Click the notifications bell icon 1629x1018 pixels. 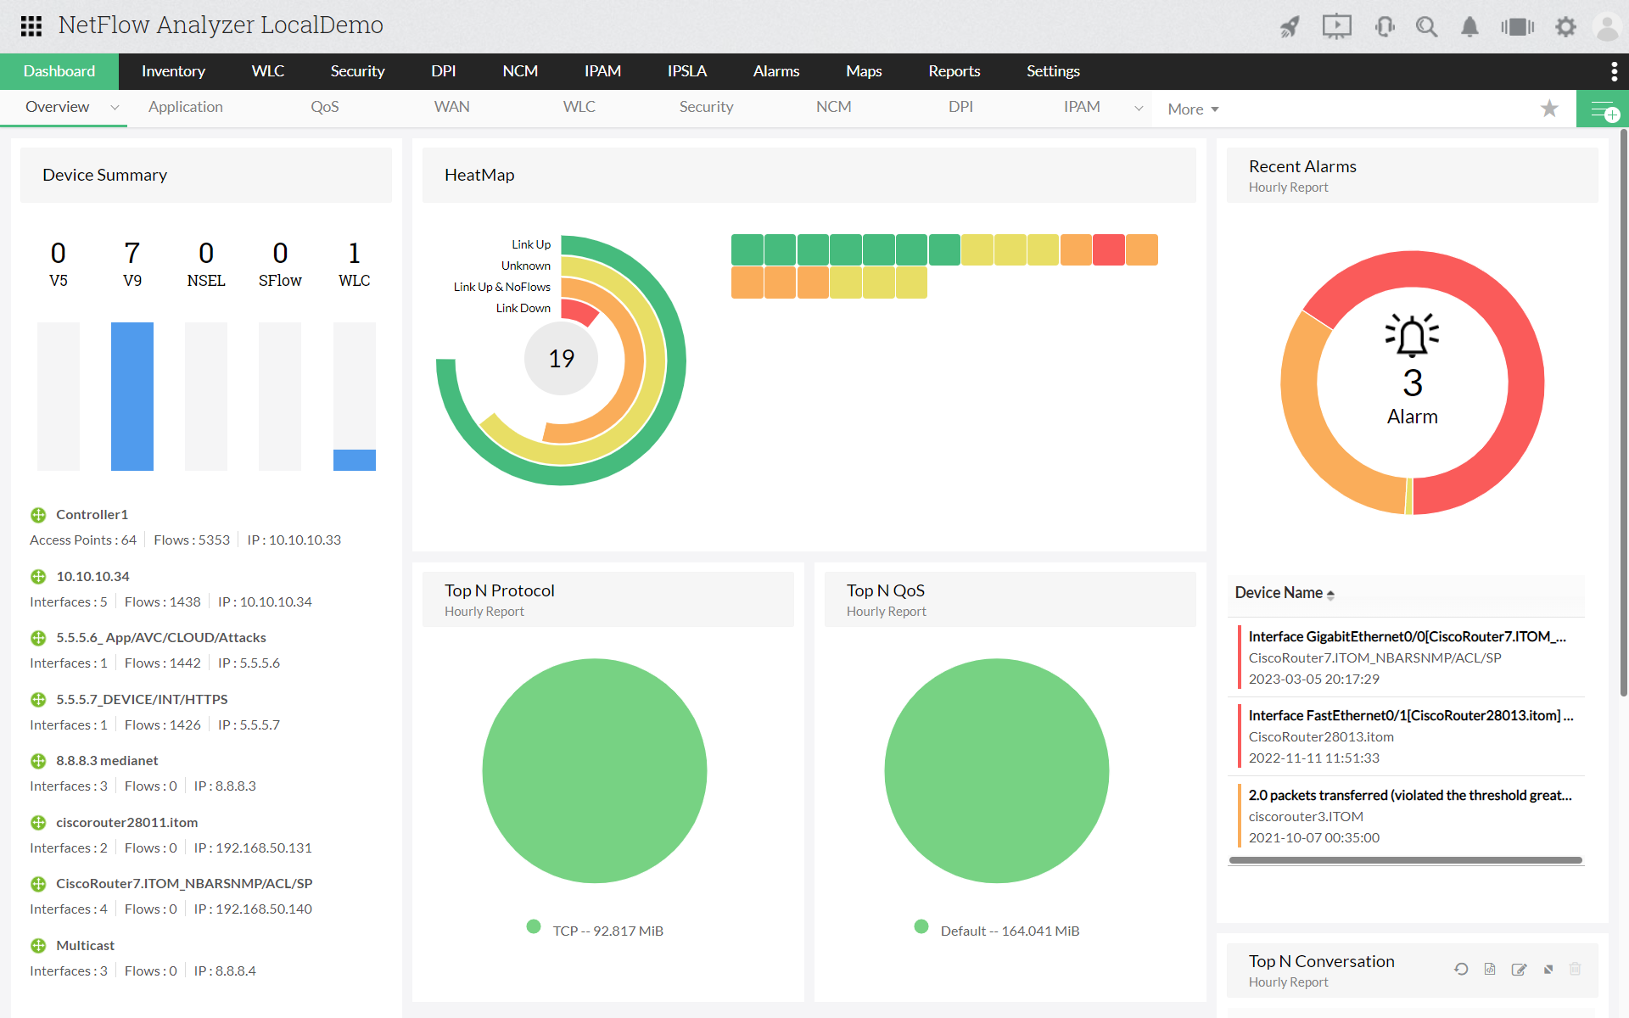pos(1469,24)
